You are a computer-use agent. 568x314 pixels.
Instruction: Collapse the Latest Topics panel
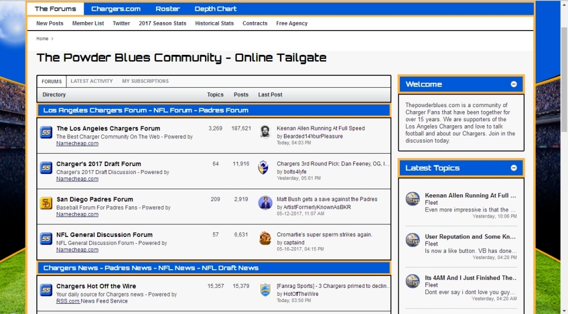[513, 168]
